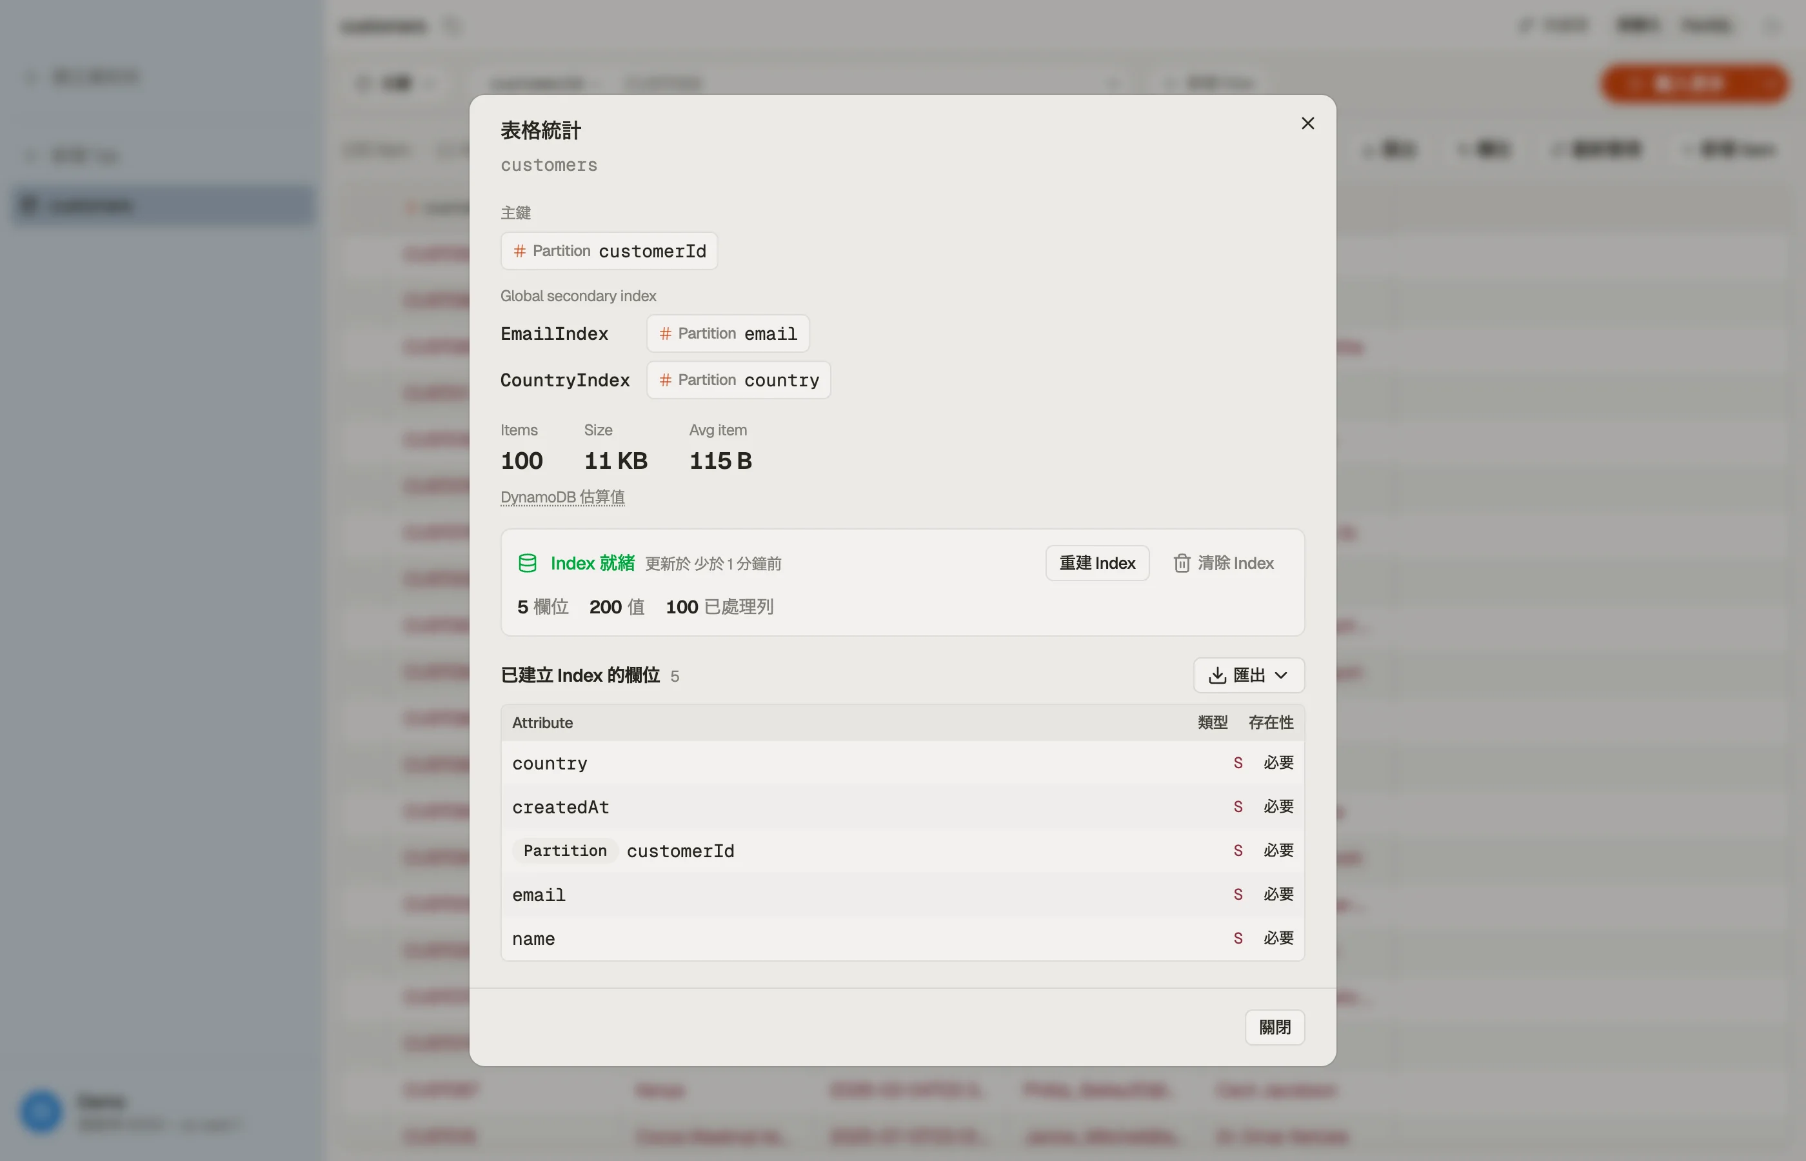Click the CountryIndex label

point(564,380)
